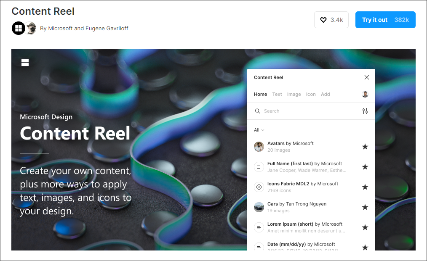Click the Try it out button
The height and width of the screenshot is (261, 427).
point(385,20)
